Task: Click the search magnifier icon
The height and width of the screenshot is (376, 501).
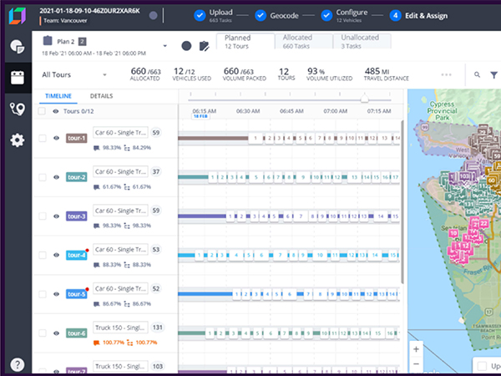Action: click(477, 74)
